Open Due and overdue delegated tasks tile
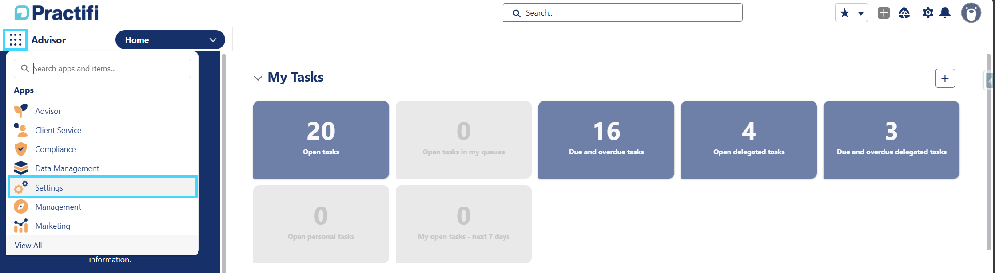This screenshot has width=995, height=273. pyautogui.click(x=892, y=140)
